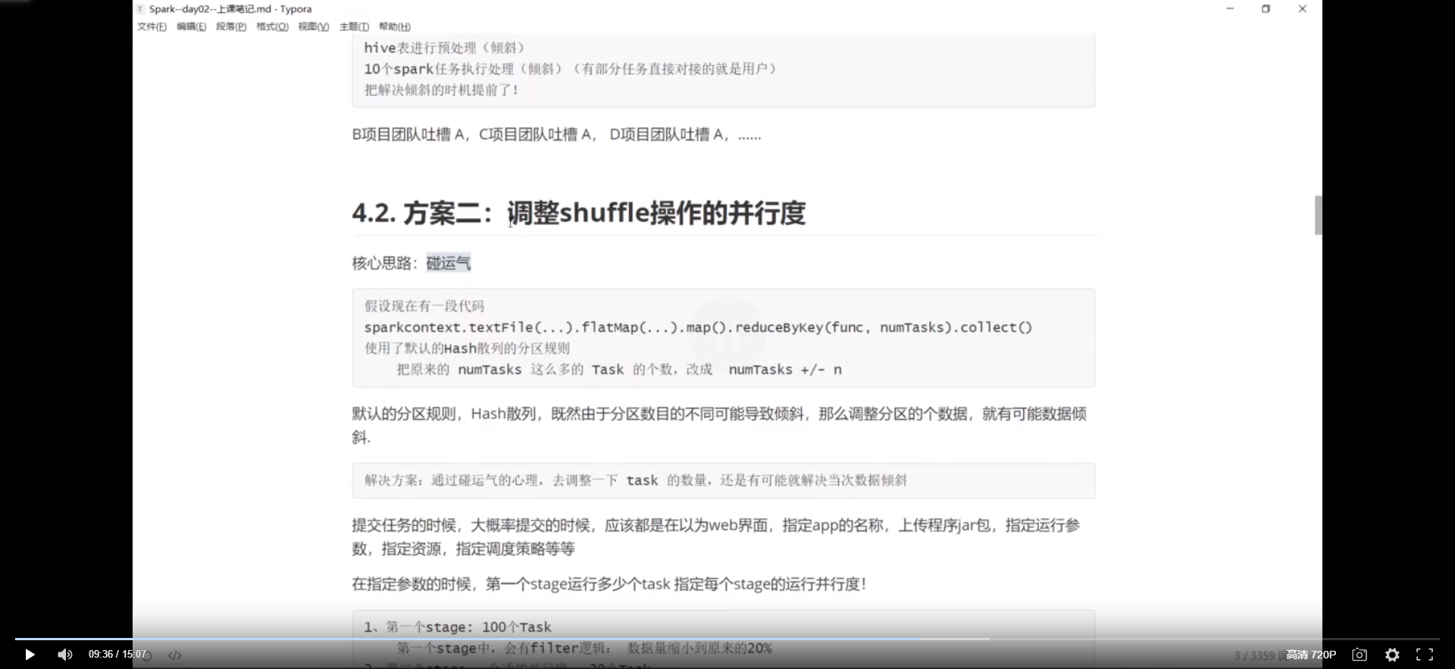Click the highlighted text 碰运气

click(x=448, y=263)
